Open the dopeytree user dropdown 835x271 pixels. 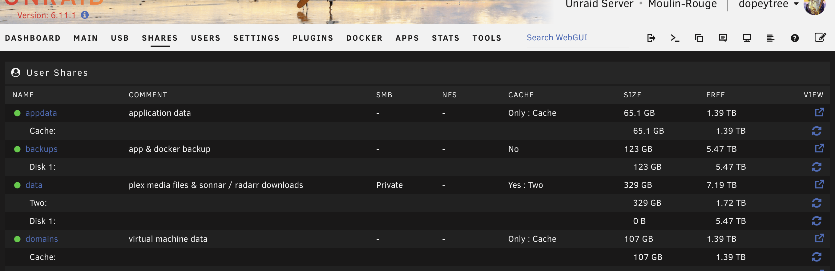768,5
